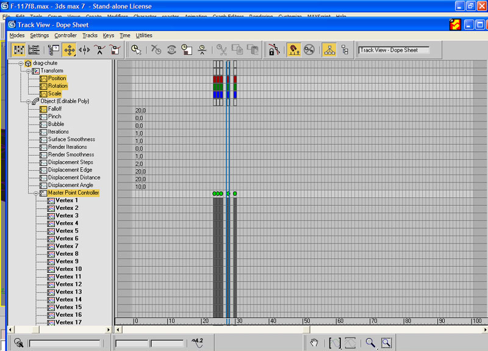
Task: Click the rightmost red Position key
Action: (235, 79)
